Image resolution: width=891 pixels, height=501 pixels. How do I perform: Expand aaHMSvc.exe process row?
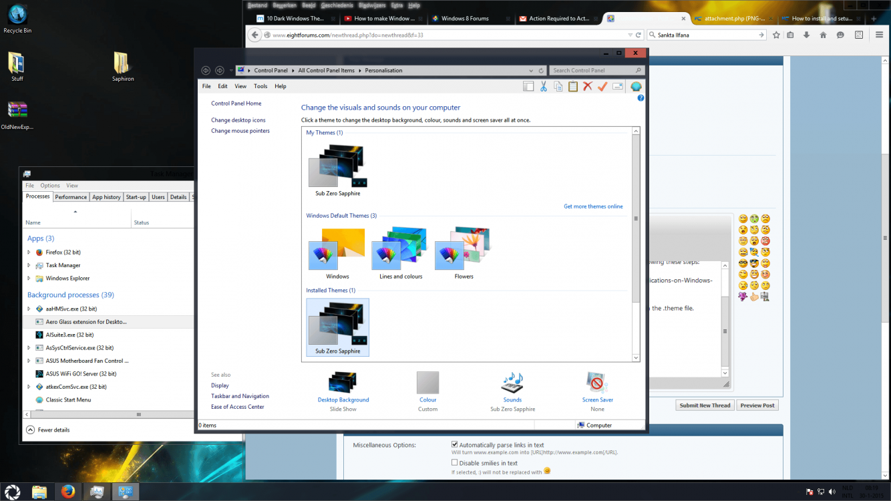tap(29, 309)
